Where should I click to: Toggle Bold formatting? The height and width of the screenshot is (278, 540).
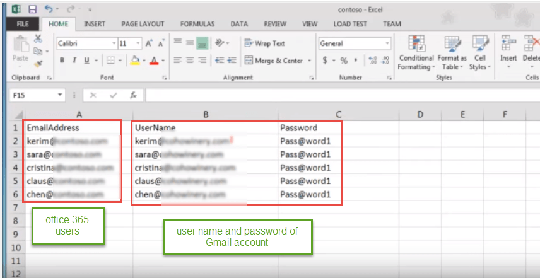(62, 61)
